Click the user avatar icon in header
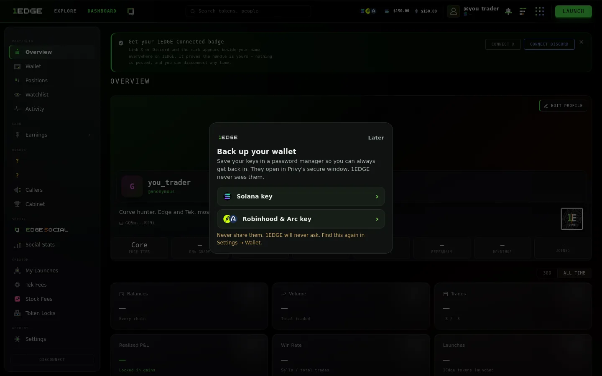This screenshot has width=602, height=376. click(x=453, y=11)
